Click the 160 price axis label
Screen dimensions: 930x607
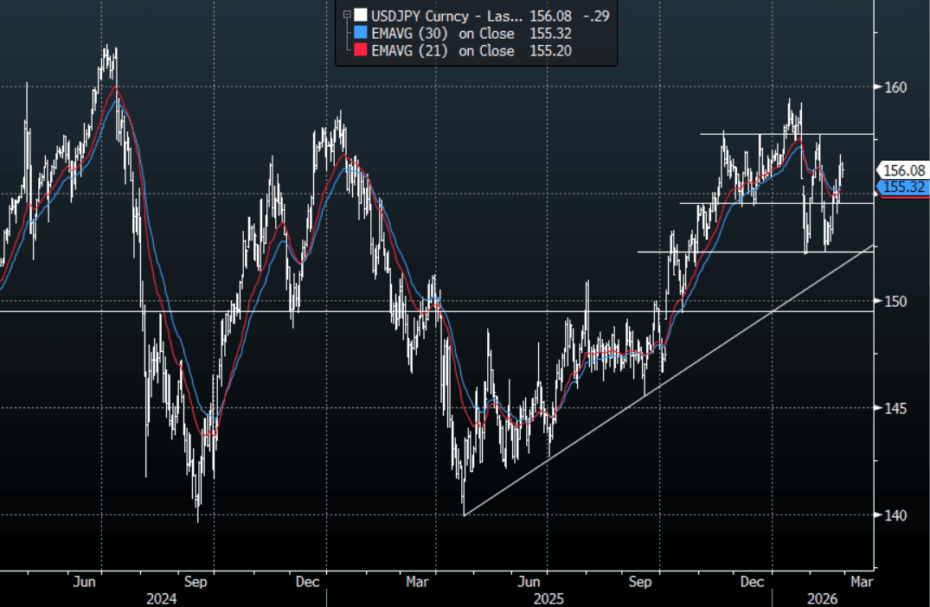point(895,87)
